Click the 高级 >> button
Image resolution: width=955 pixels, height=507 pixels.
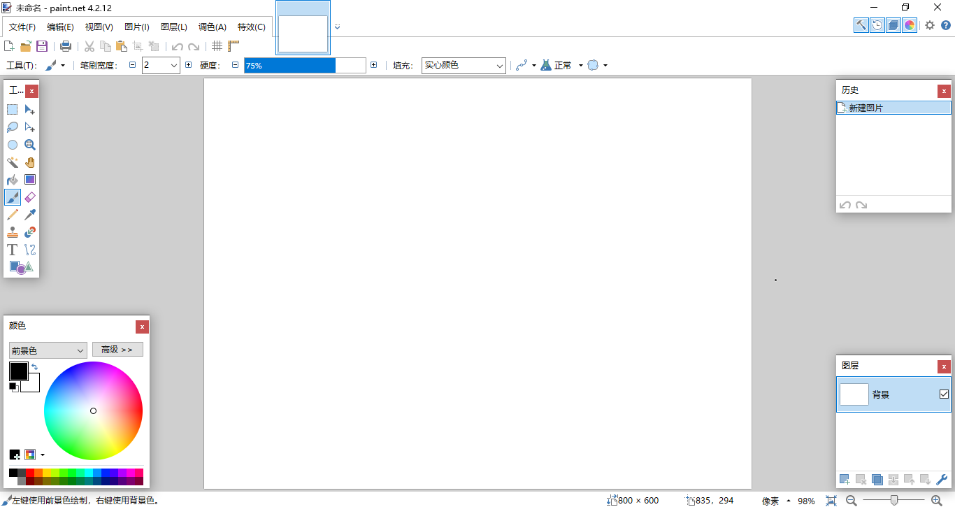click(x=117, y=350)
